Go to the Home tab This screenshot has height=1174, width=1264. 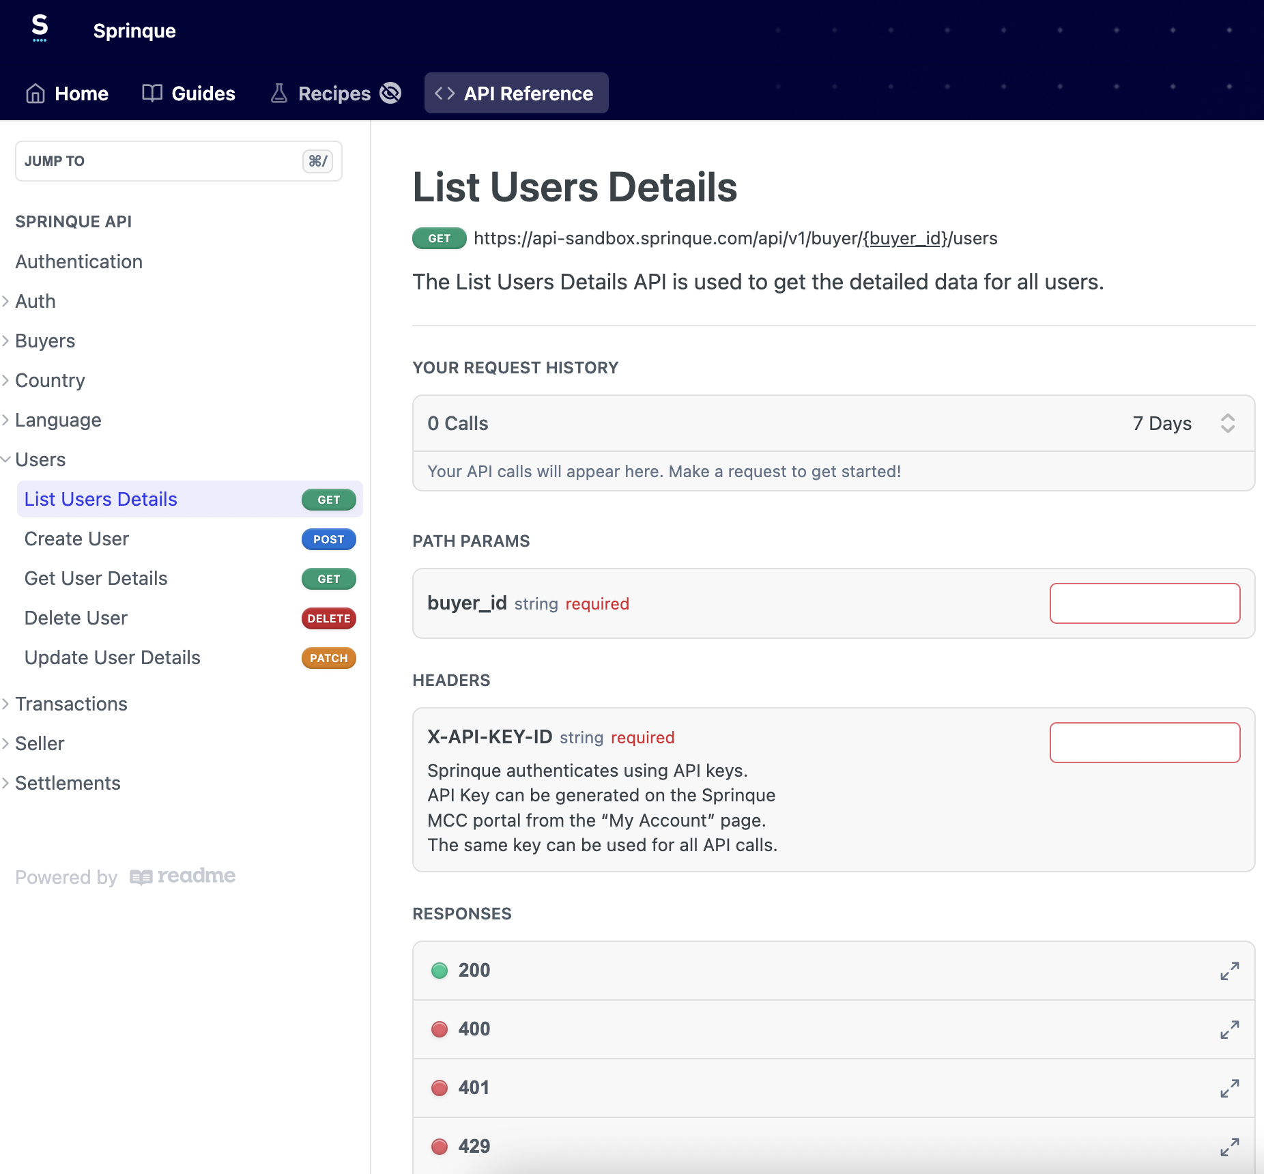(67, 94)
